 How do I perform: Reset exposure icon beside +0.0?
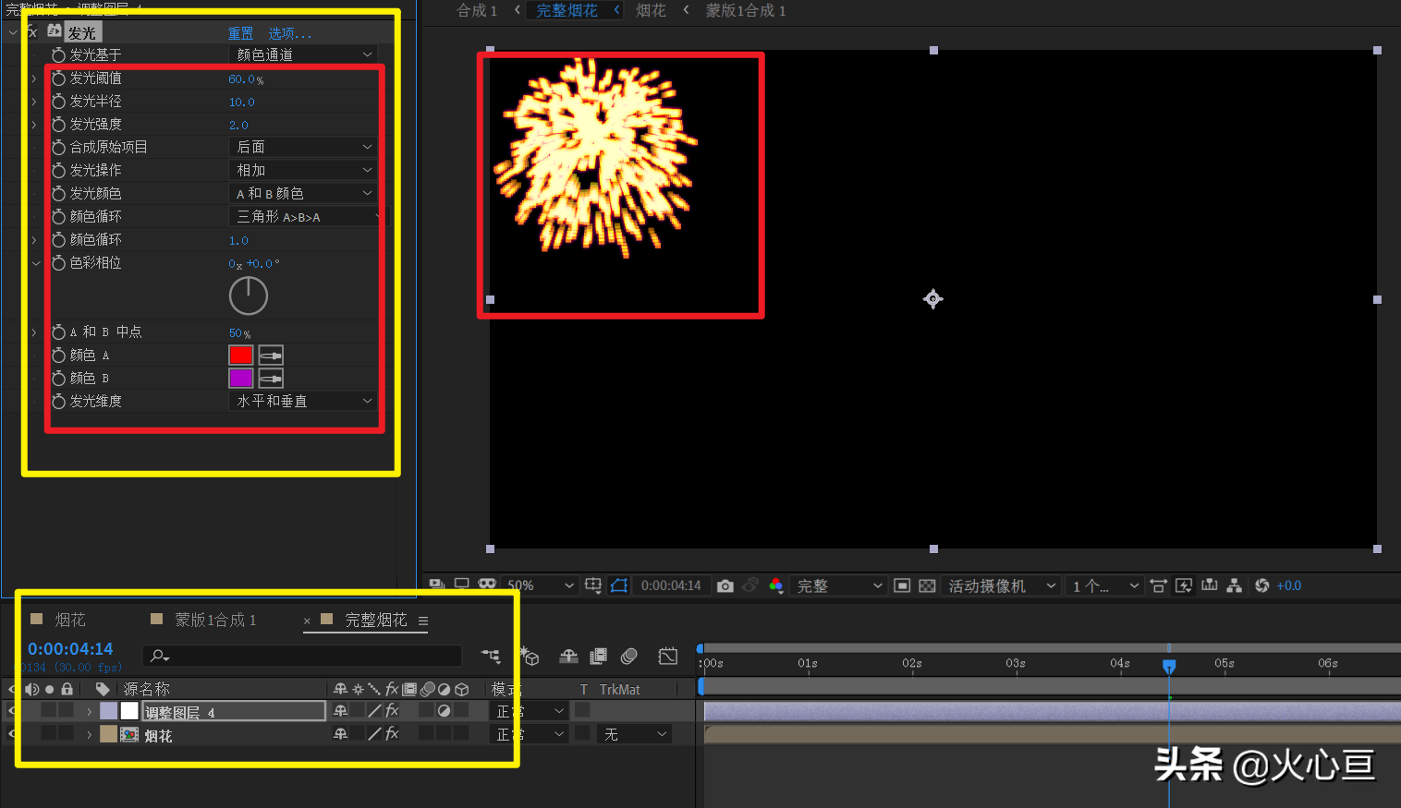(1262, 585)
